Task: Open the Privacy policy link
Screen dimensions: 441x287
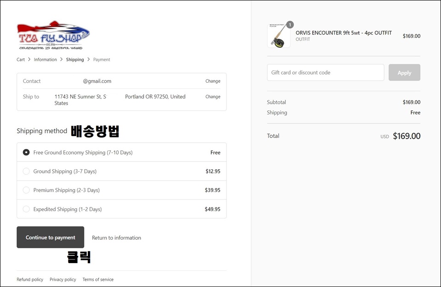Action: (x=63, y=279)
